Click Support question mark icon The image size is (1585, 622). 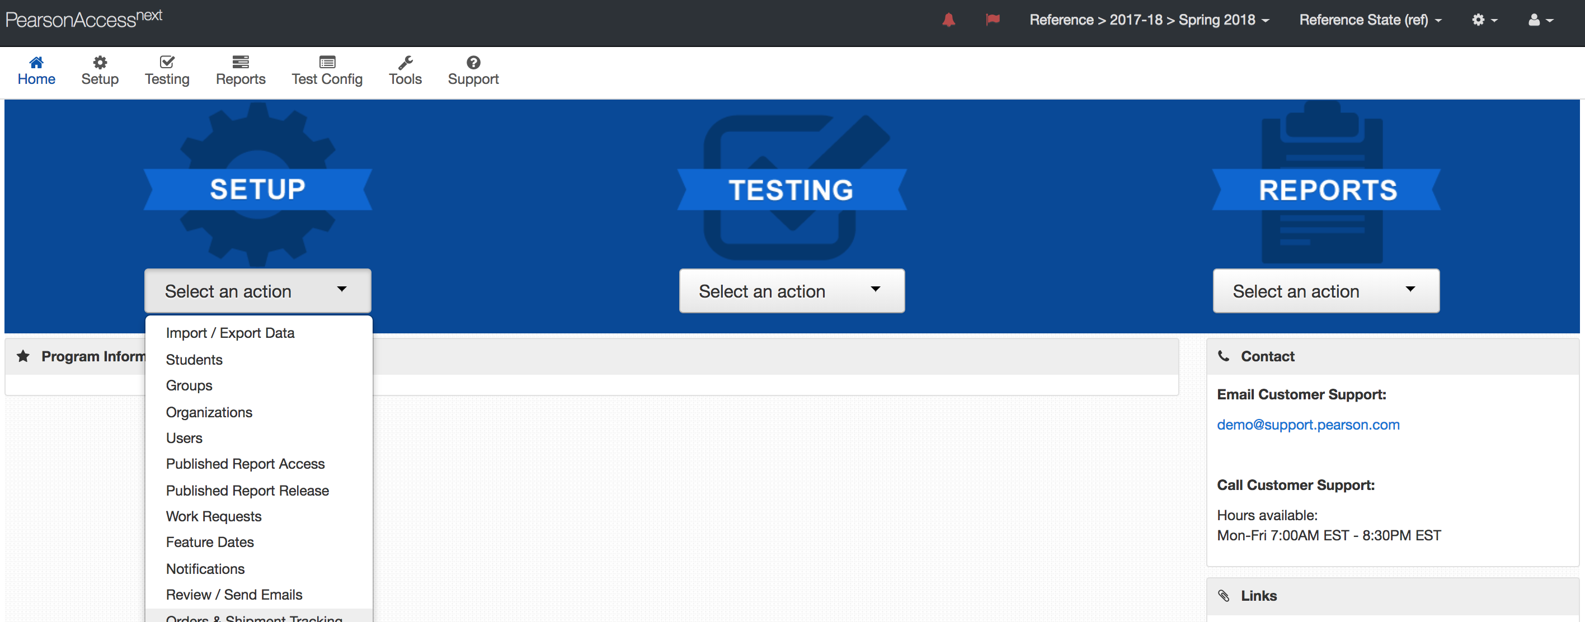tap(473, 62)
